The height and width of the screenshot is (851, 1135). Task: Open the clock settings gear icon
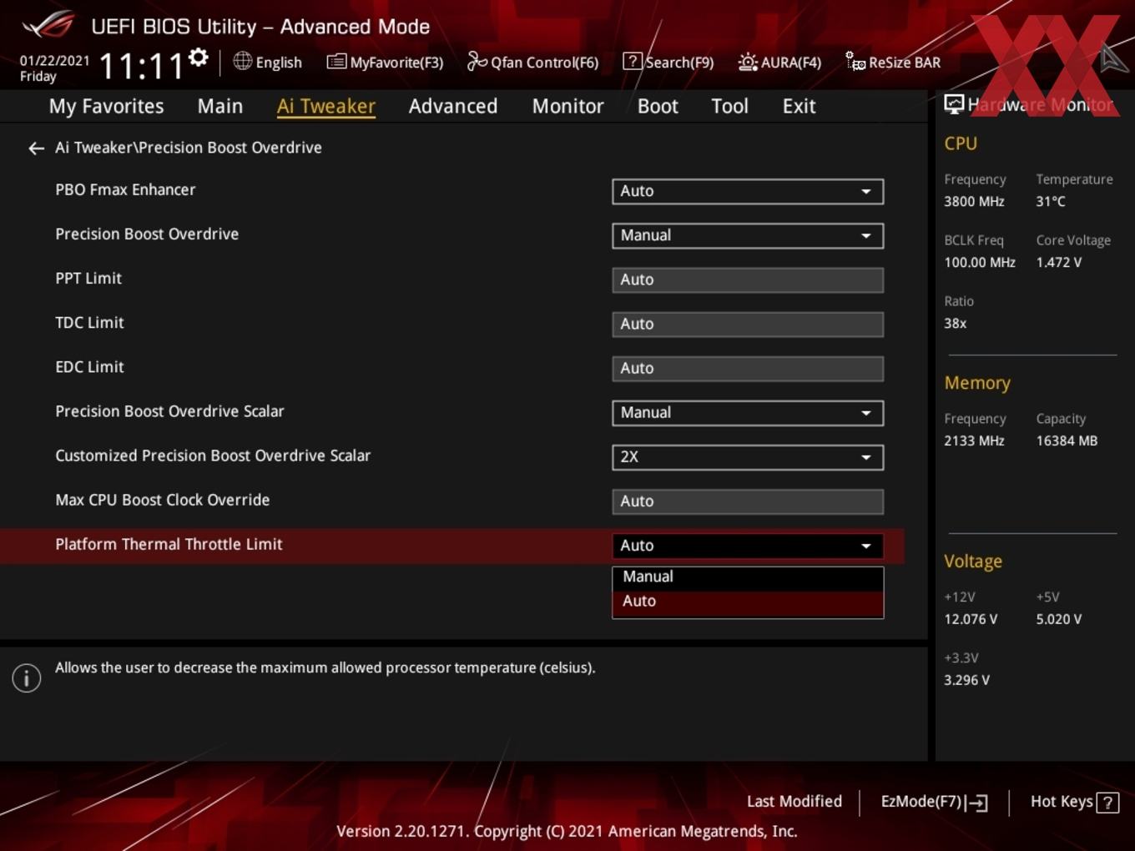(x=199, y=58)
